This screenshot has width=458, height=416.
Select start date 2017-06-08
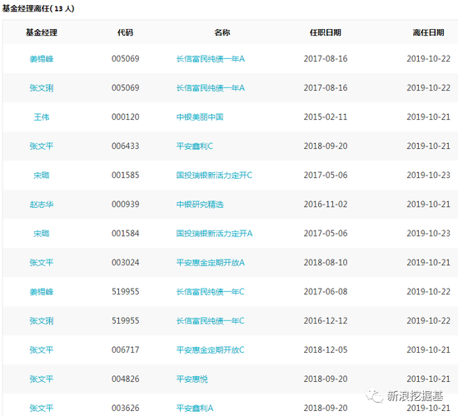point(326,292)
